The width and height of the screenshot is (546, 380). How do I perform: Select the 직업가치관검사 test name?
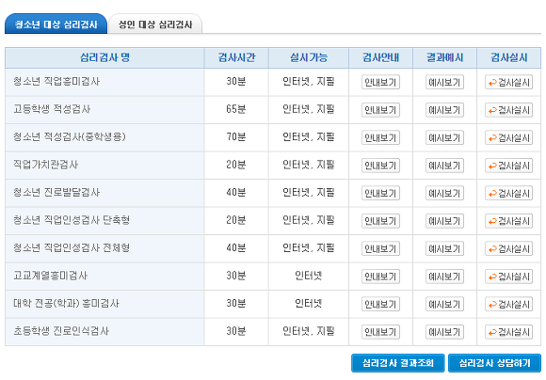click(45, 165)
